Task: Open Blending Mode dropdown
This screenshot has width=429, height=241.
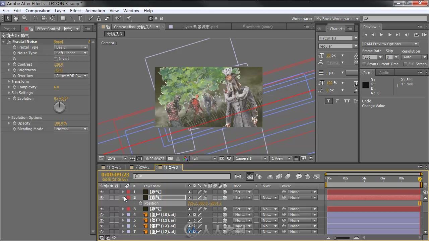Action: pyautogui.click(x=71, y=129)
